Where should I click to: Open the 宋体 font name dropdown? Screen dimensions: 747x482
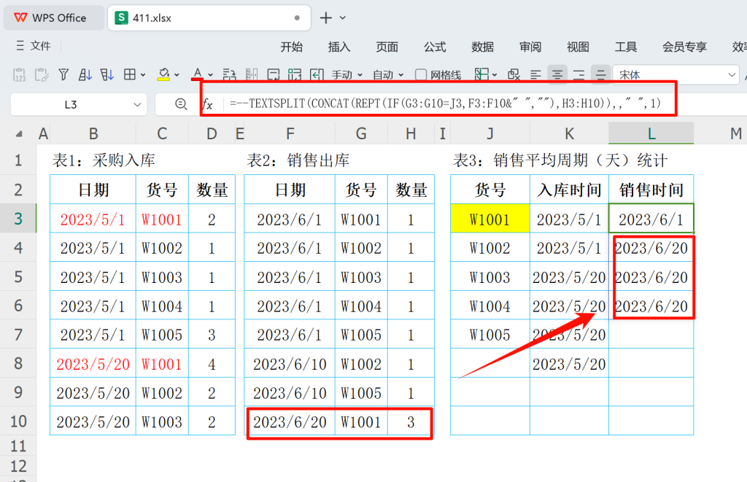(732, 75)
